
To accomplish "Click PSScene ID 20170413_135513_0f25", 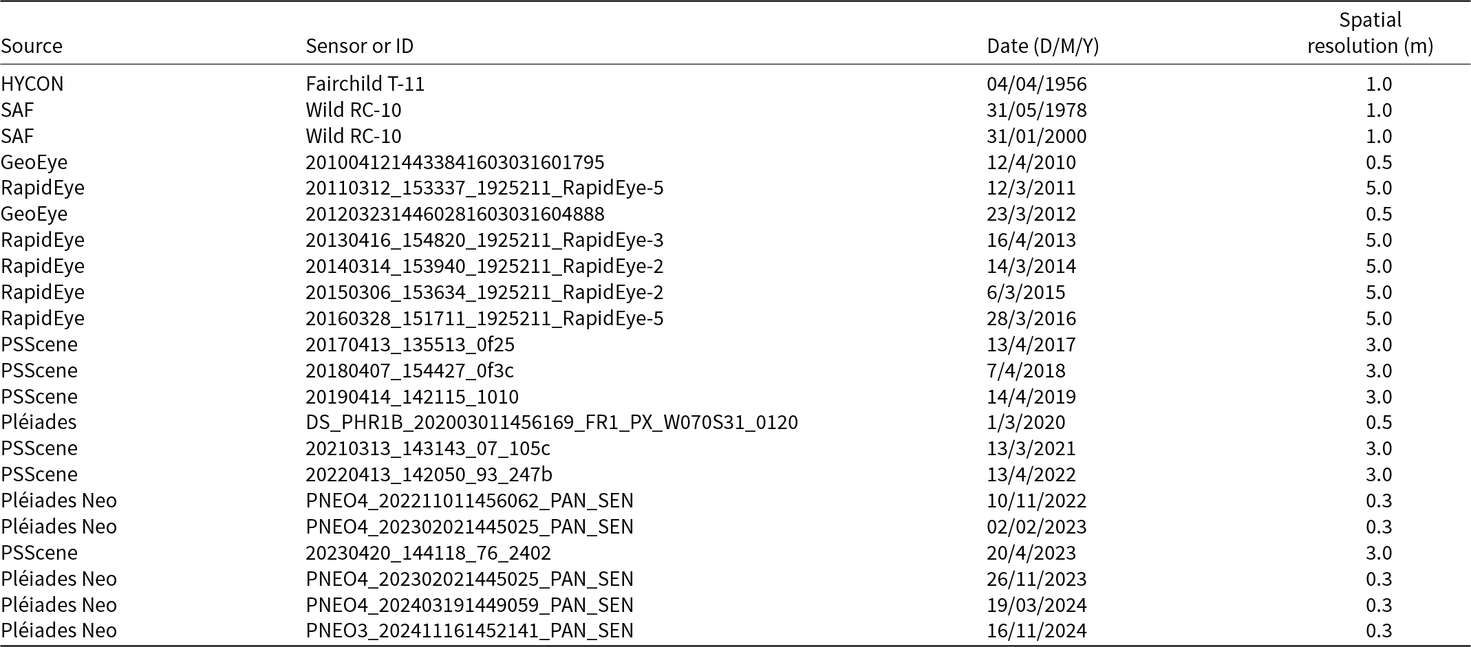I will (x=410, y=344).
